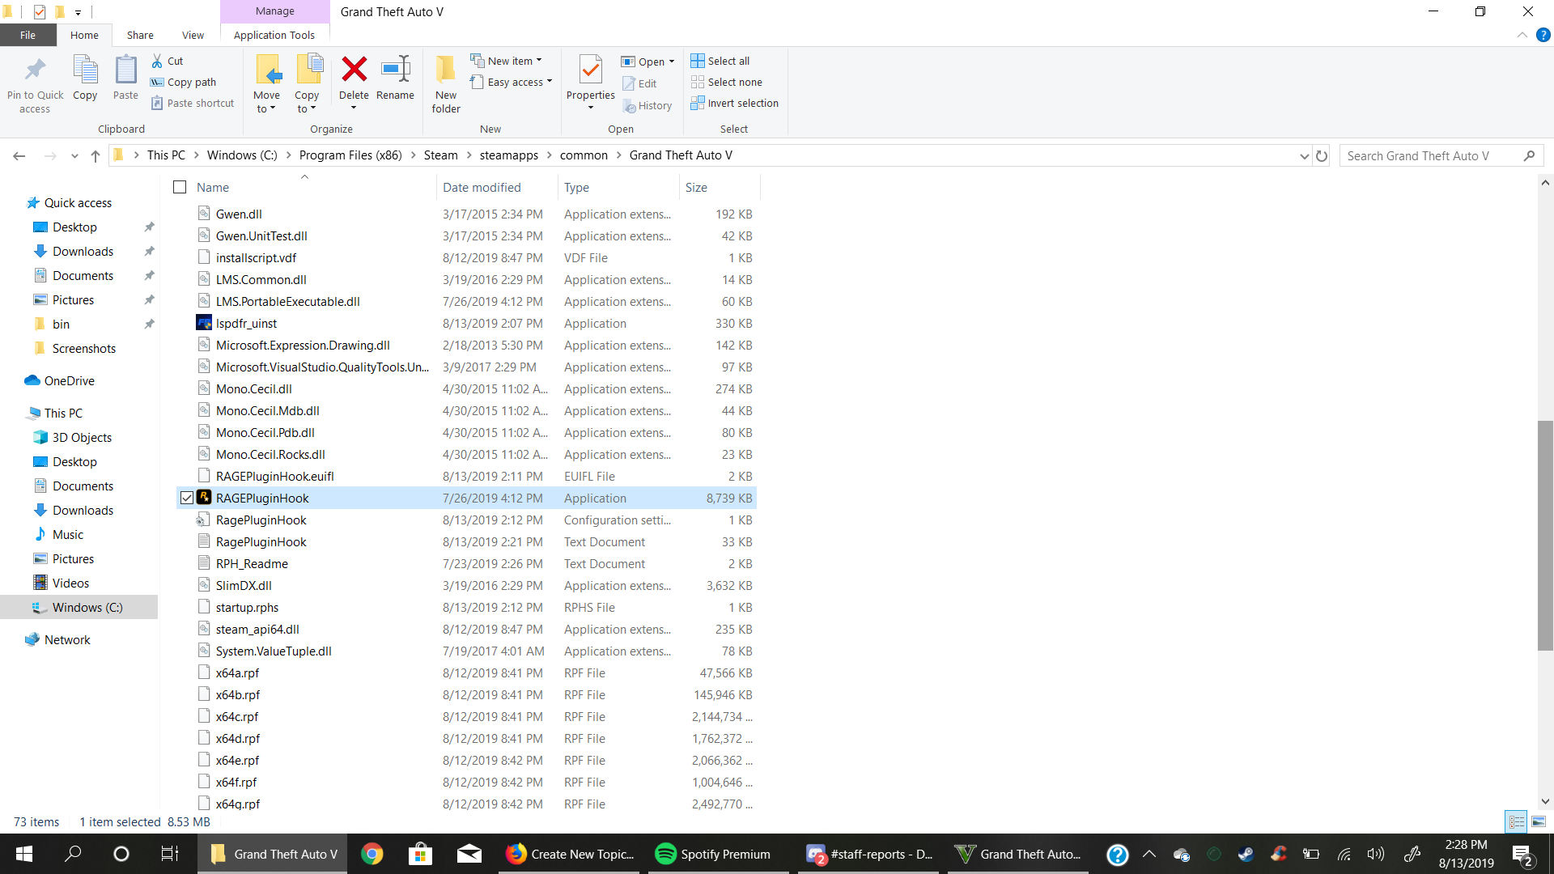Open Spotify Premium from the taskbar
This screenshot has width=1554, height=874.
pos(713,854)
